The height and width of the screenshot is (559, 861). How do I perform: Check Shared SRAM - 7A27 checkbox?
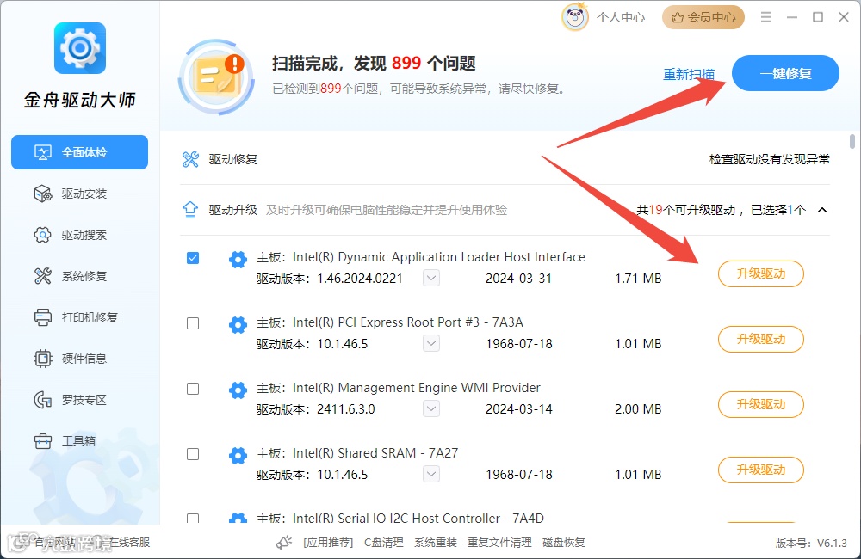tap(193, 454)
